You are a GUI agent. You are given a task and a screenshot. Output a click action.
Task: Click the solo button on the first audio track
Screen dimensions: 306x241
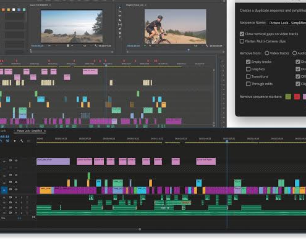tap(22, 197)
